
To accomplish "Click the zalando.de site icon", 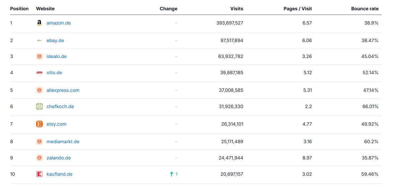I will point(39,158).
